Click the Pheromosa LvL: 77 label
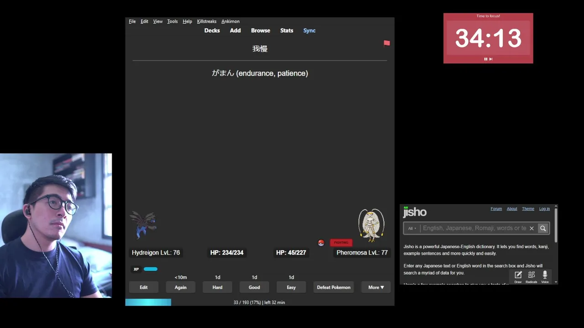This screenshot has height=328, width=584. [362, 253]
